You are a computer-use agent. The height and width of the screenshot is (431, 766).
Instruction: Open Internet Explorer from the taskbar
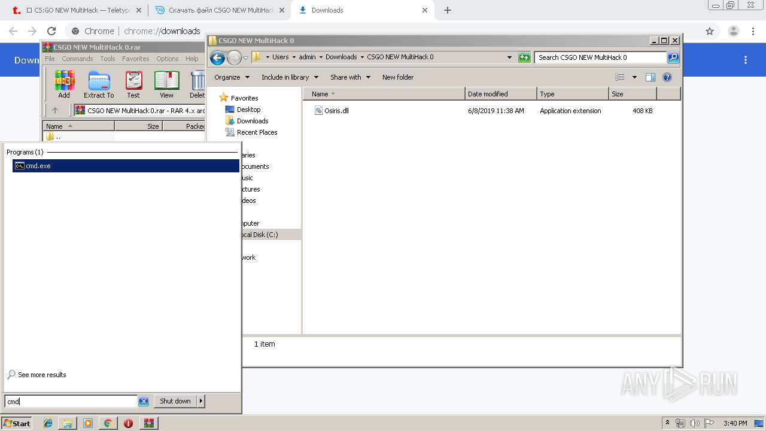coord(48,423)
